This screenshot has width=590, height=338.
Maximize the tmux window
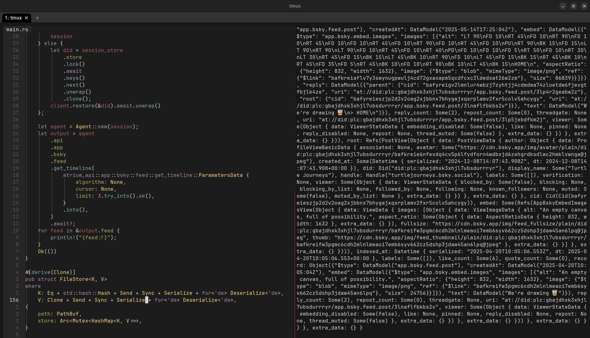click(x=574, y=6)
